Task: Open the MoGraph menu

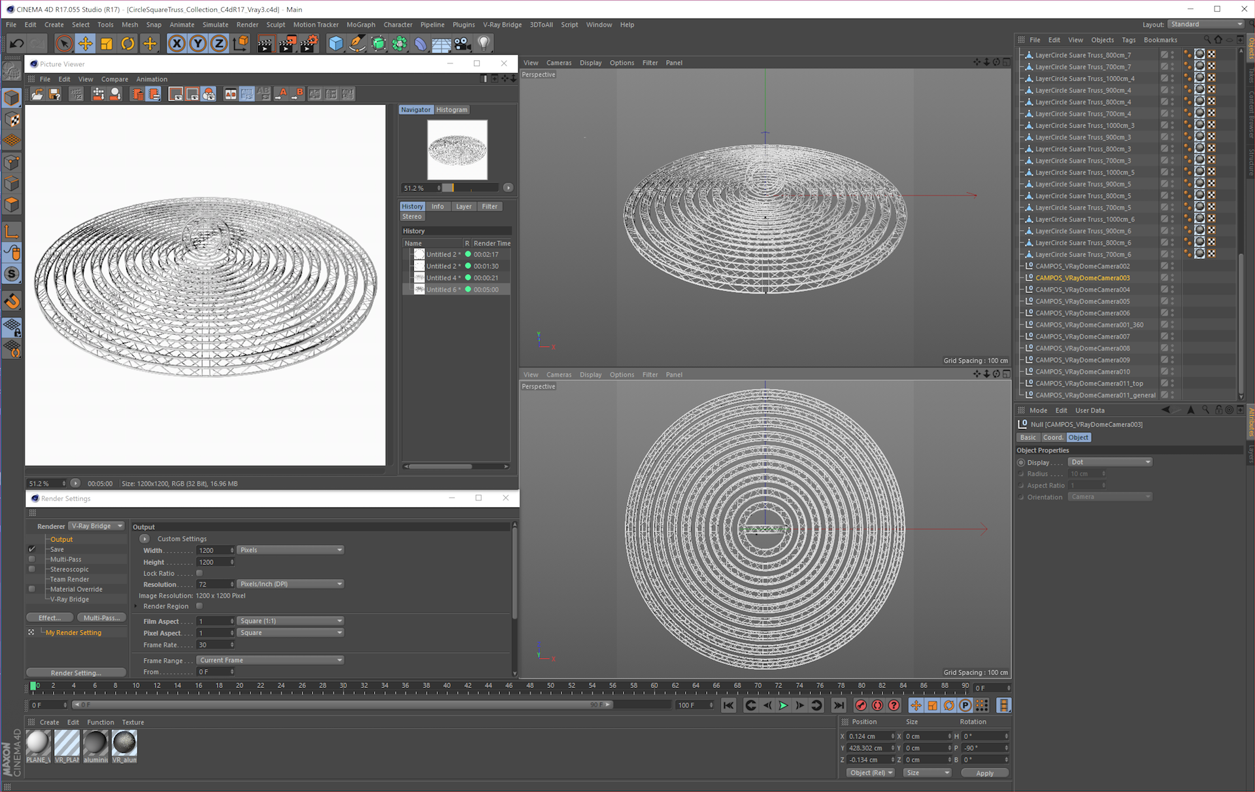Action: (x=361, y=25)
